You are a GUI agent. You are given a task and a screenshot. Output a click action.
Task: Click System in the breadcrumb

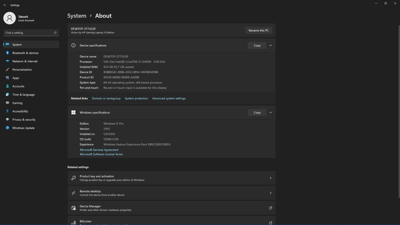point(77,16)
